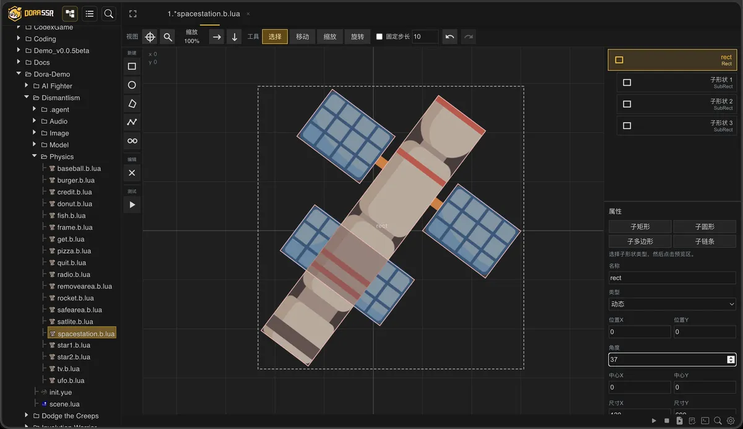Select the new polygon shape tool
Image resolution: width=743 pixels, height=429 pixels.
coord(132,103)
